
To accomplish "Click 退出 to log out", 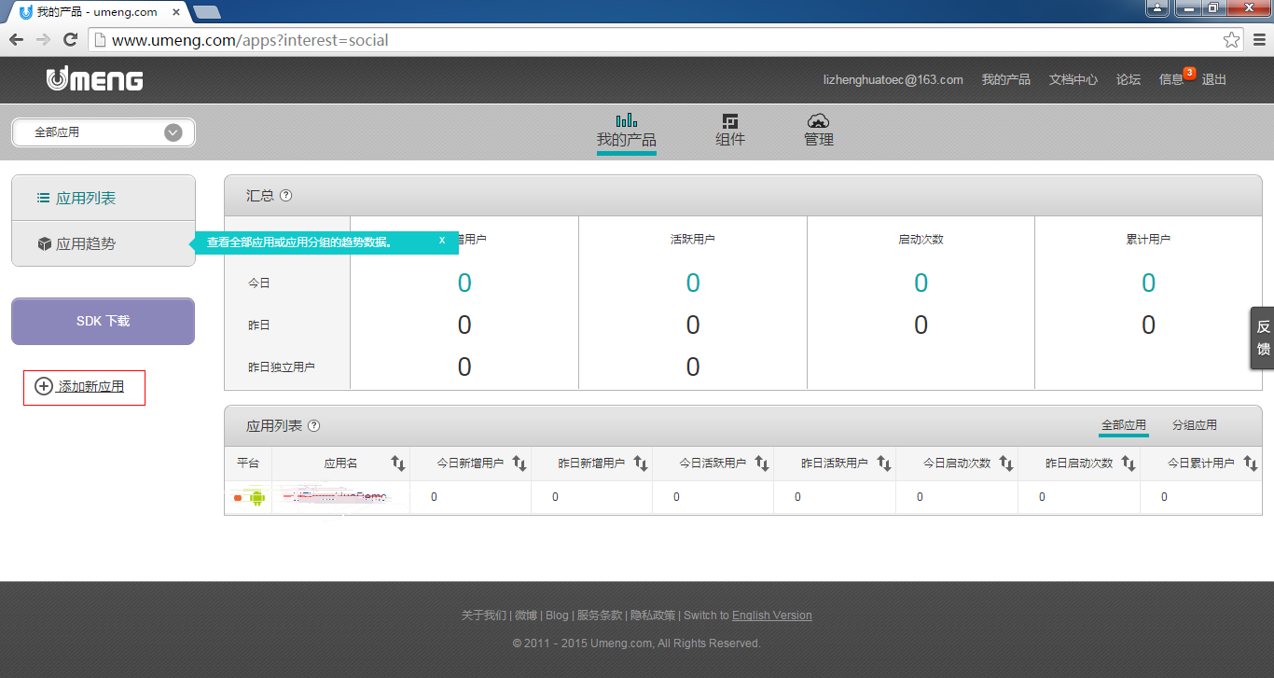I will coord(1214,80).
